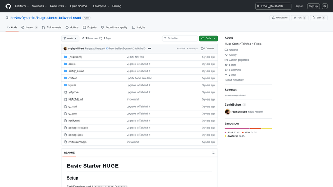Open the README.md file
This screenshot has width=333, height=187.
76,99
